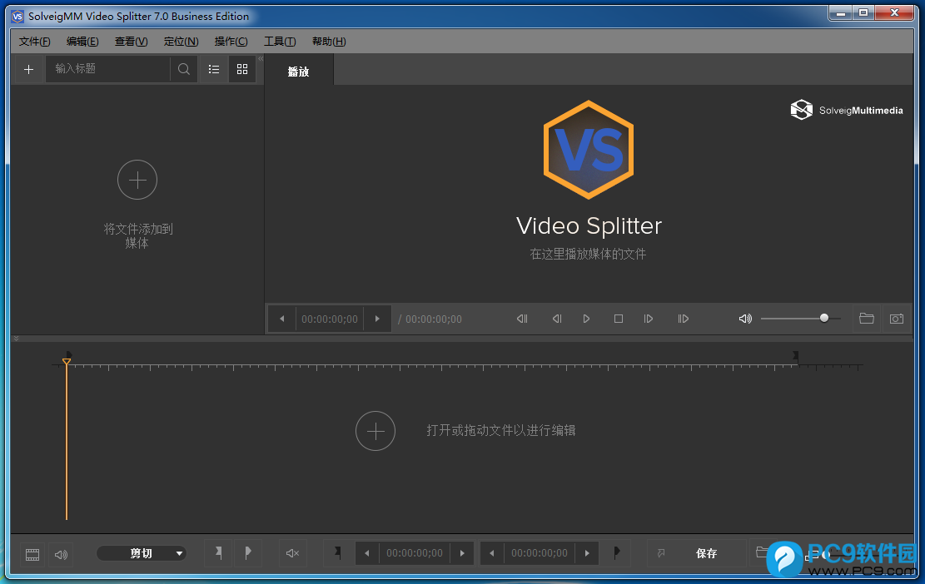Image resolution: width=925 pixels, height=584 pixels.
Task: Click the plus icon to add media
Action: 28,70
